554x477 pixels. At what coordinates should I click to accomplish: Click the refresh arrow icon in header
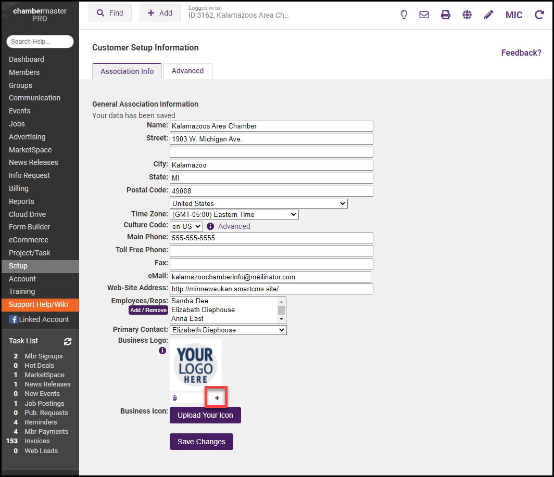[539, 15]
